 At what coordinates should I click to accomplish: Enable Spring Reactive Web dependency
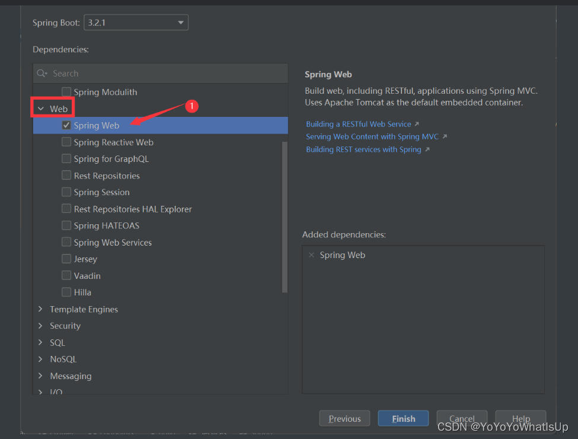pyautogui.click(x=66, y=142)
